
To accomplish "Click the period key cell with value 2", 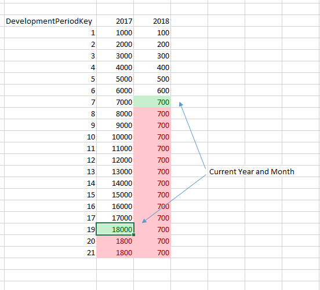I will (x=50, y=44).
